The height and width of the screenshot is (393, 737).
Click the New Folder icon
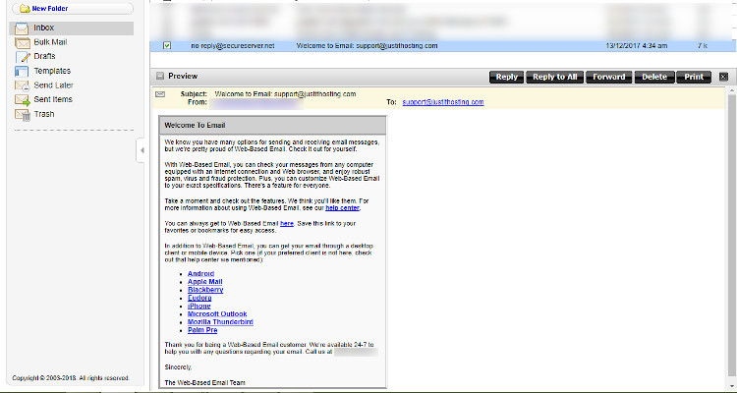[25, 9]
